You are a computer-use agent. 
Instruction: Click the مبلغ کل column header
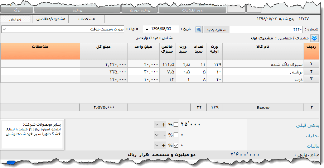tap(104, 51)
